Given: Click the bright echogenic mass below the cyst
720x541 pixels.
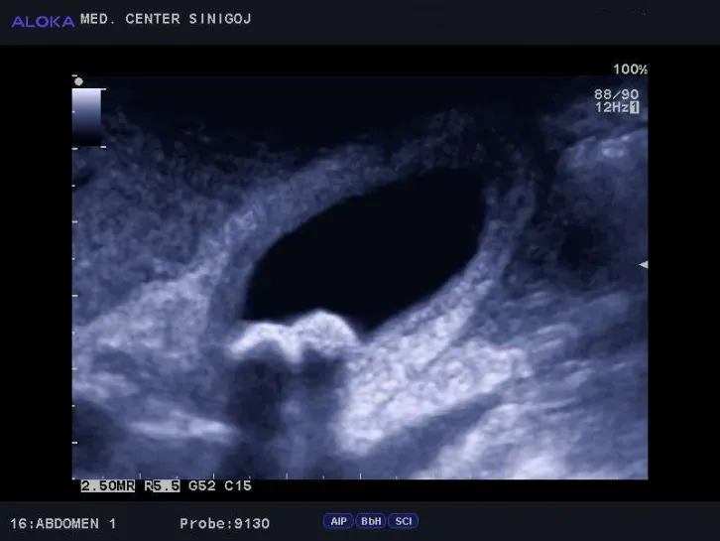Looking at the screenshot, I should (294, 335).
